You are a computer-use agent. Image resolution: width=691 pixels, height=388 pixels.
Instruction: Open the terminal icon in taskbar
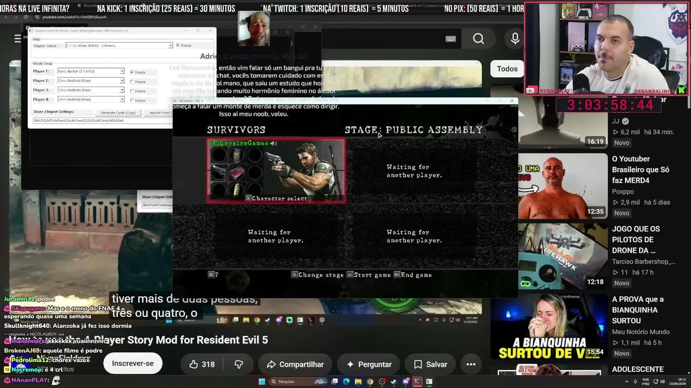pos(417,382)
